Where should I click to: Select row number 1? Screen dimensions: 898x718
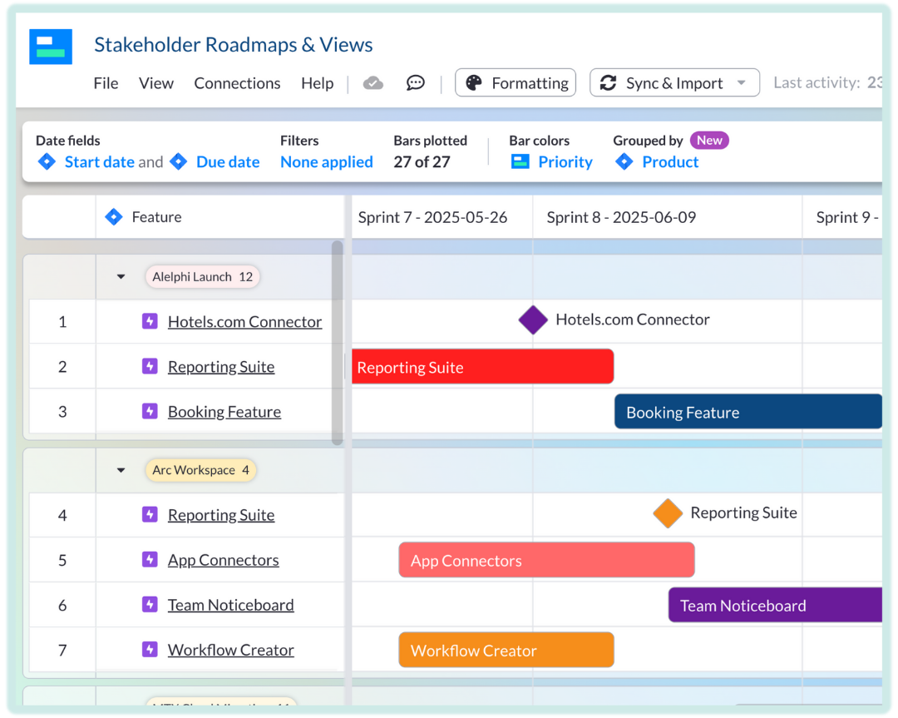[62, 321]
